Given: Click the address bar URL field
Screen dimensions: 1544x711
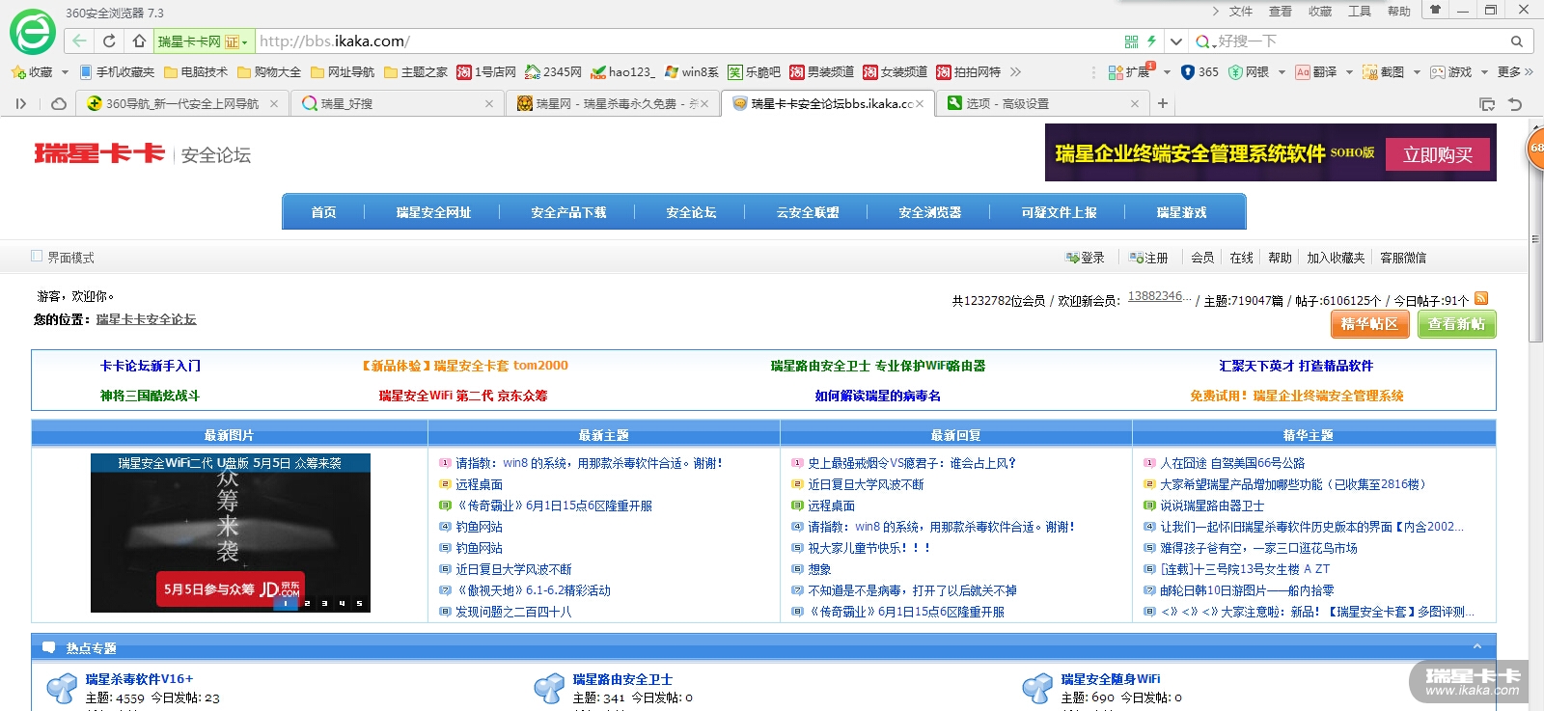Looking at the screenshot, I should (685, 41).
